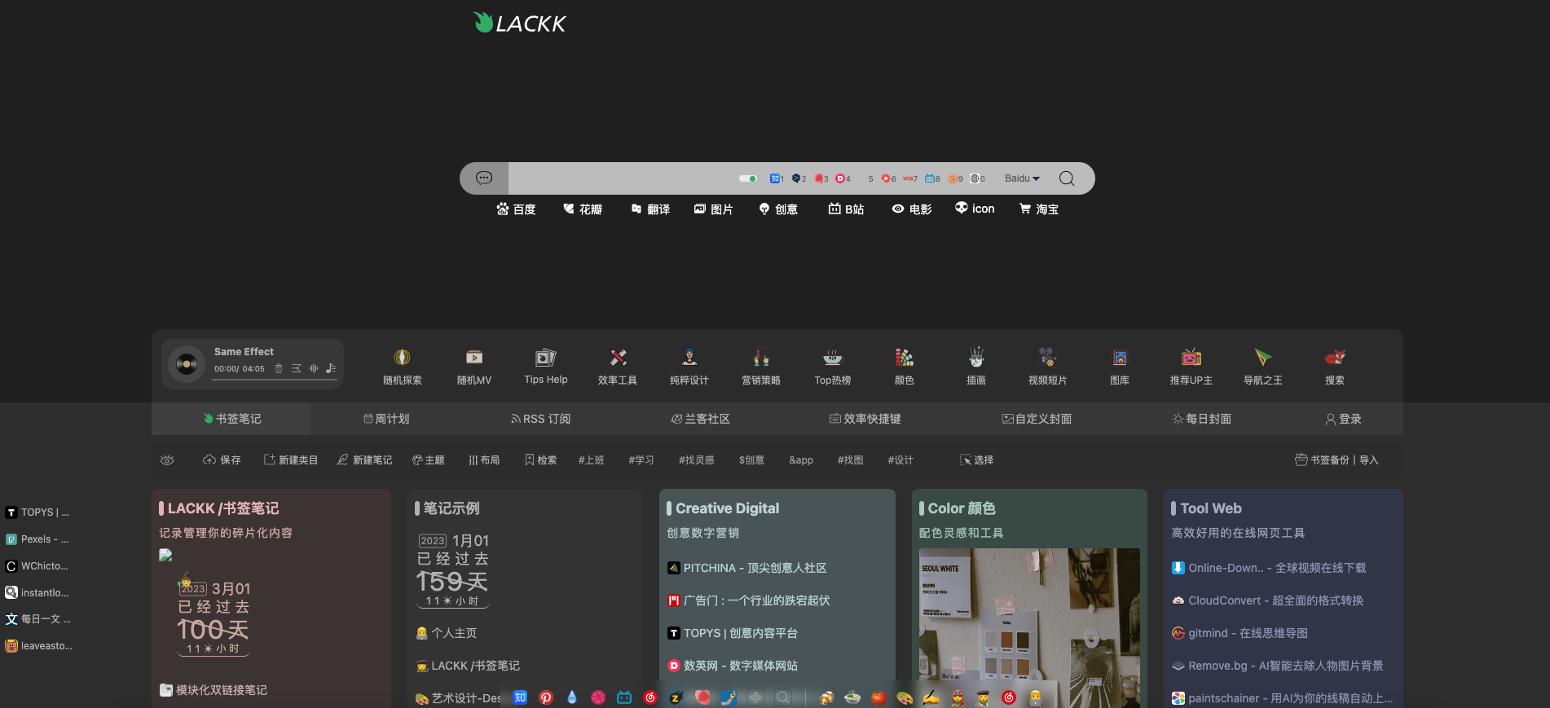Image resolution: width=1550 pixels, height=708 pixels.
Task: Open the 淘宝 quick link
Action: 1039,209
